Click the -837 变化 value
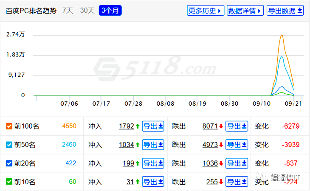 [x=290, y=163]
